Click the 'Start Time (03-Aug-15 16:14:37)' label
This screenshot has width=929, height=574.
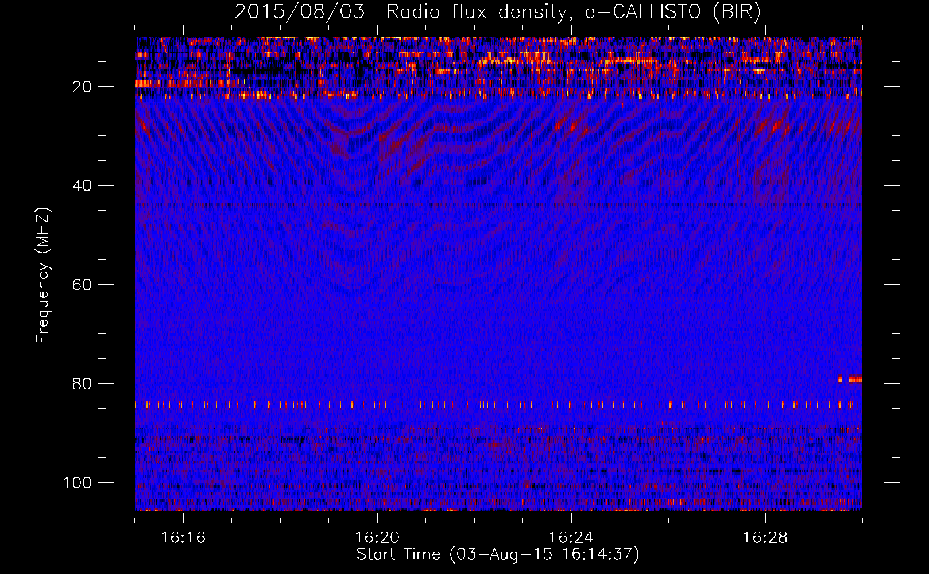click(498, 554)
